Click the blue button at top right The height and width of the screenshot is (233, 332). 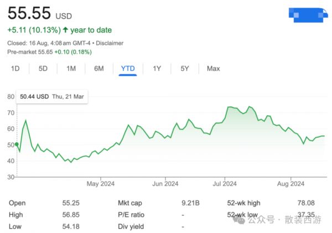308,17
